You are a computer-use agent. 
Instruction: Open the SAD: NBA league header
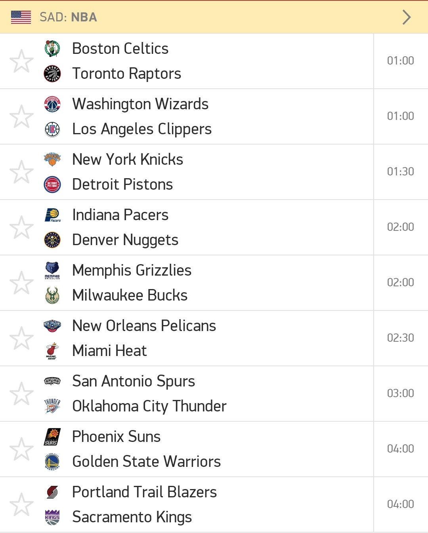(x=214, y=17)
